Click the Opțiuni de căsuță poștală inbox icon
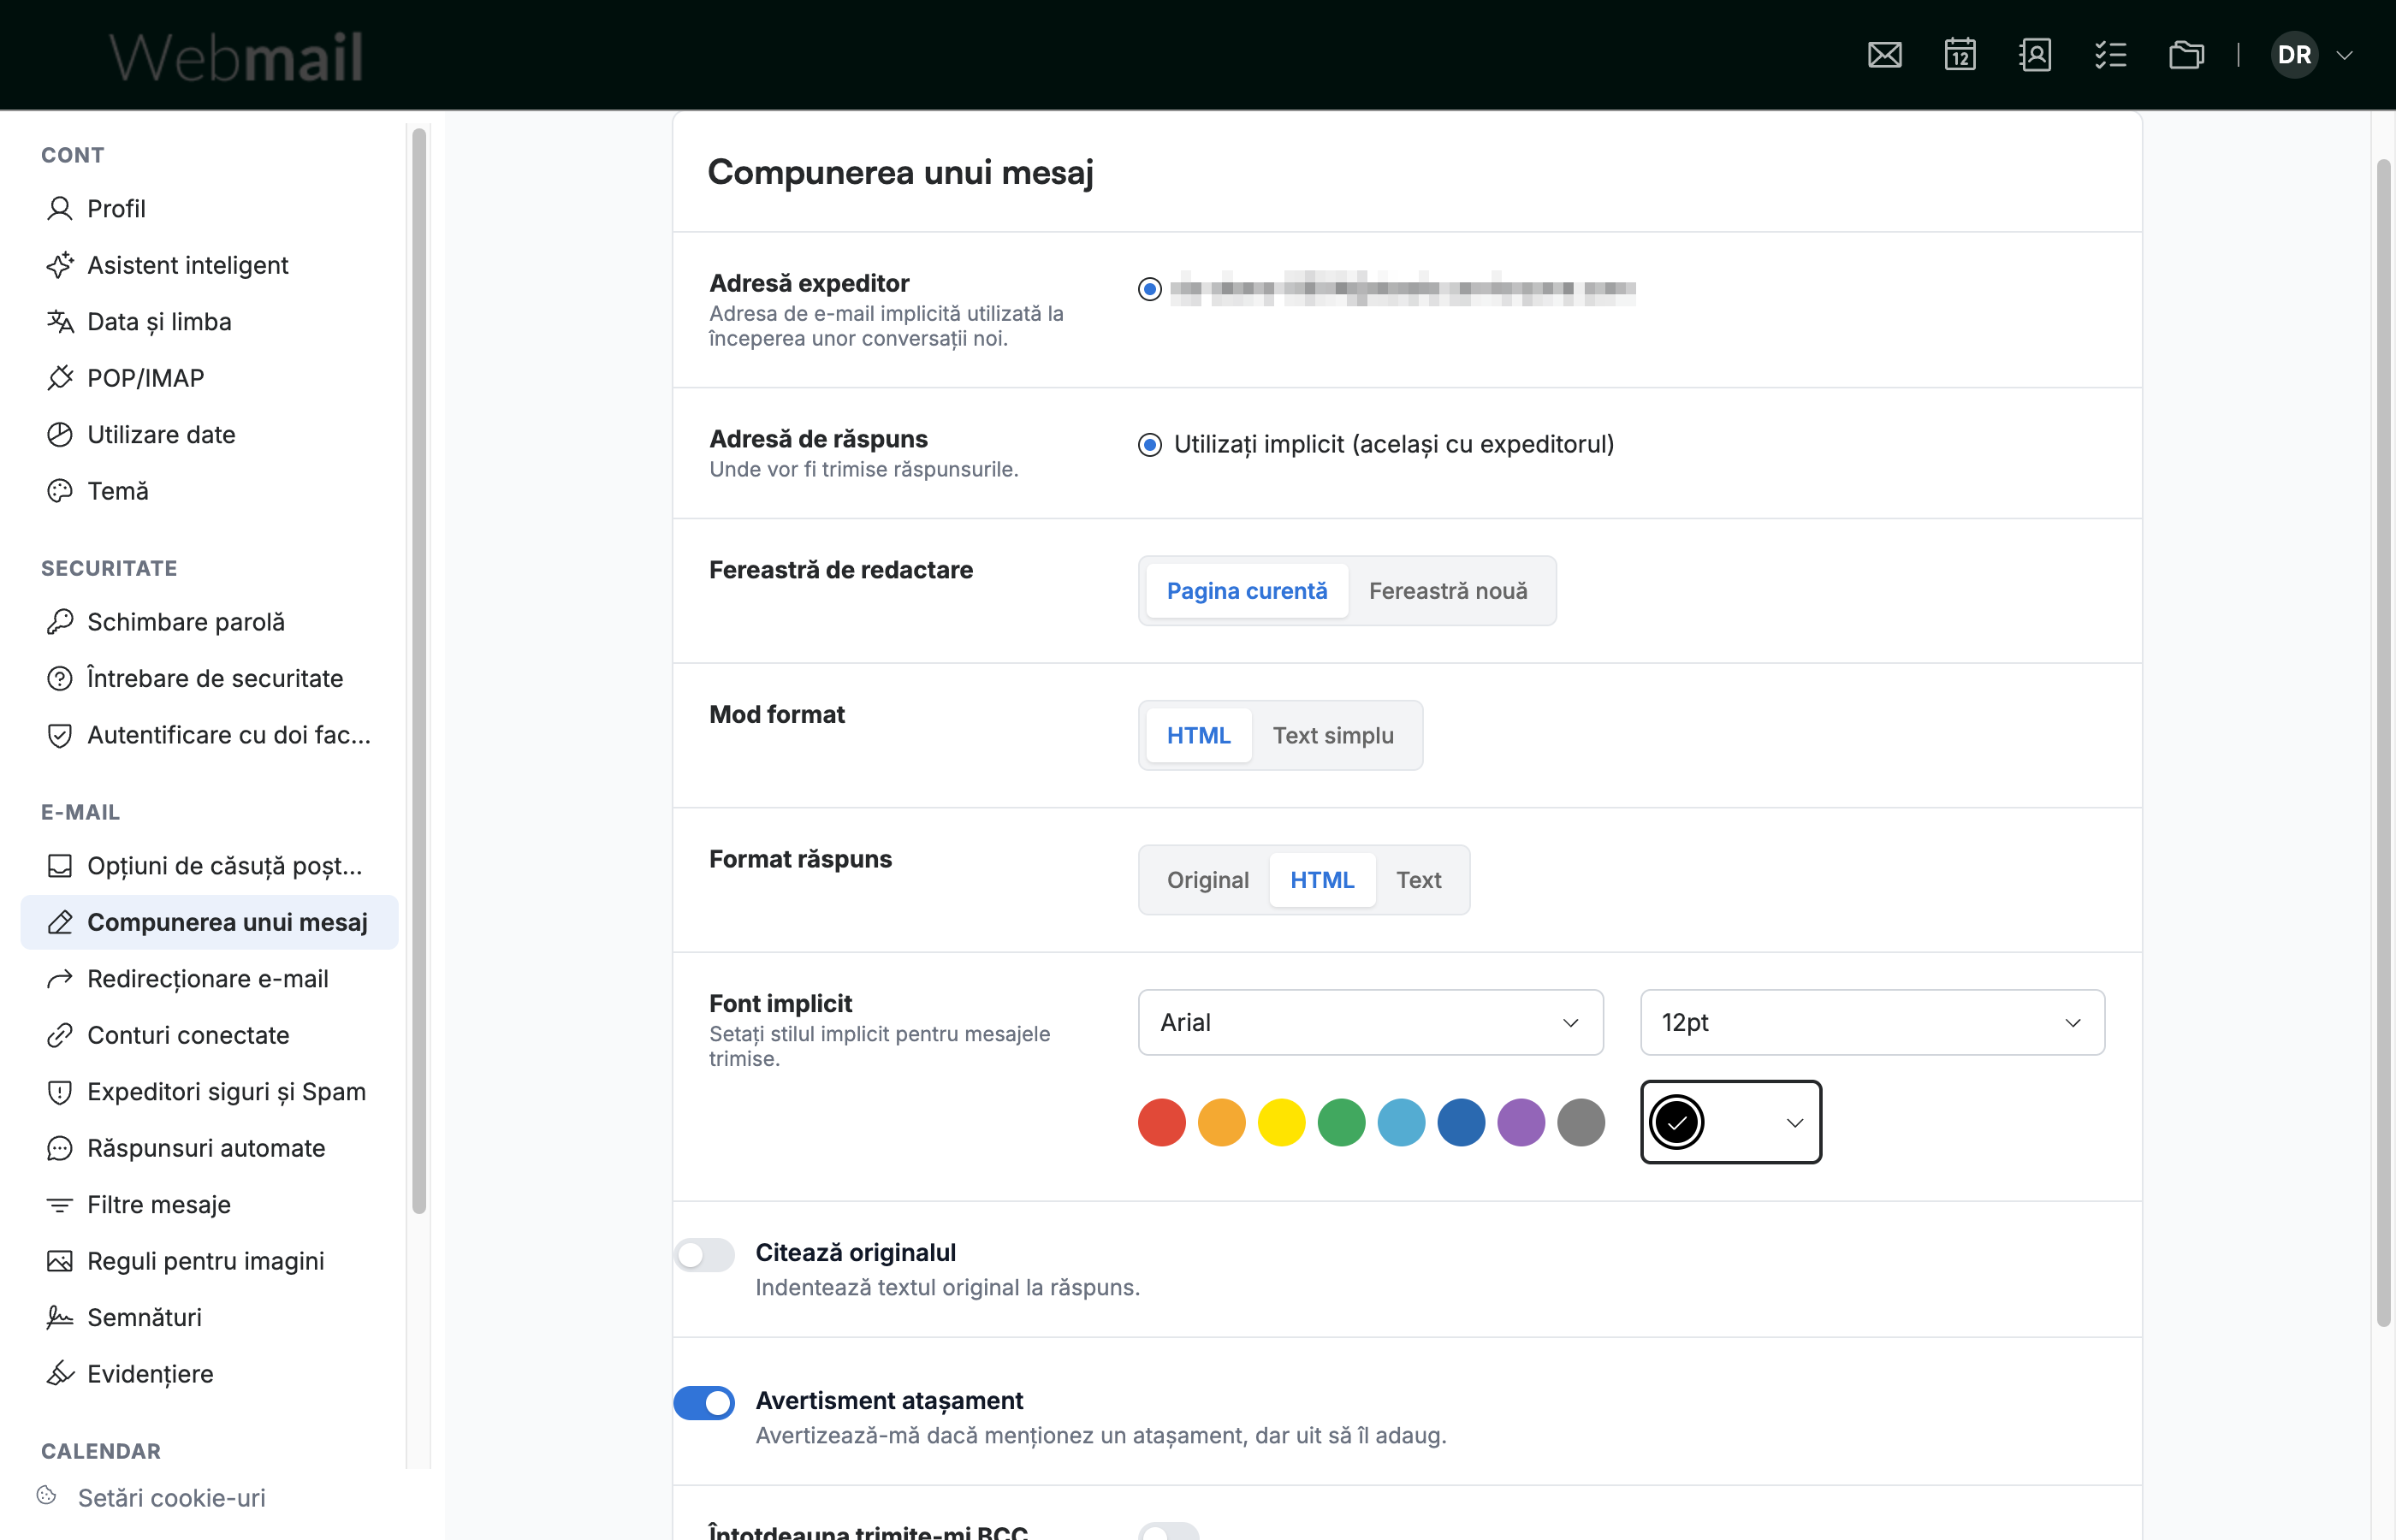Screen dimensions: 2396x1540 click(60, 865)
